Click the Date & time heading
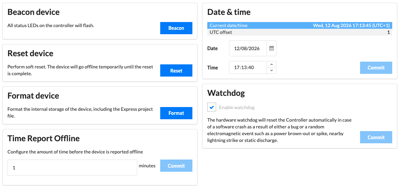 (x=229, y=12)
